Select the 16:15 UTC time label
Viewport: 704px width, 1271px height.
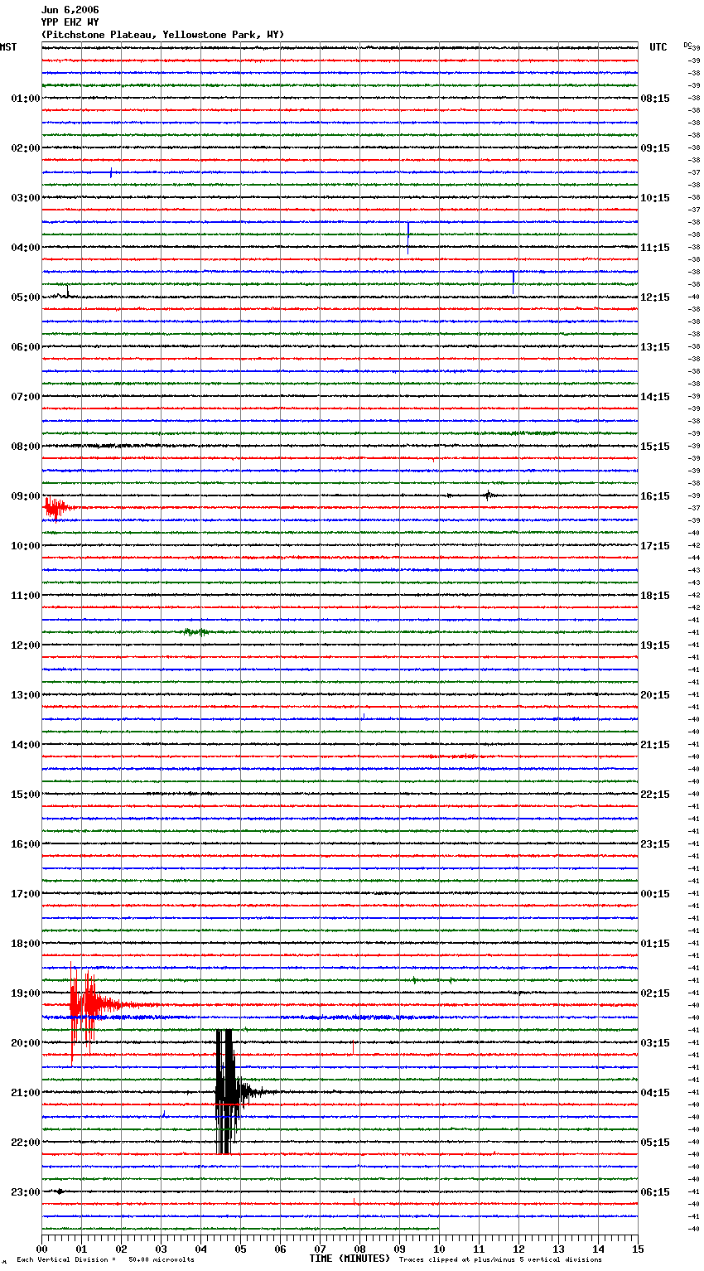pos(655,496)
